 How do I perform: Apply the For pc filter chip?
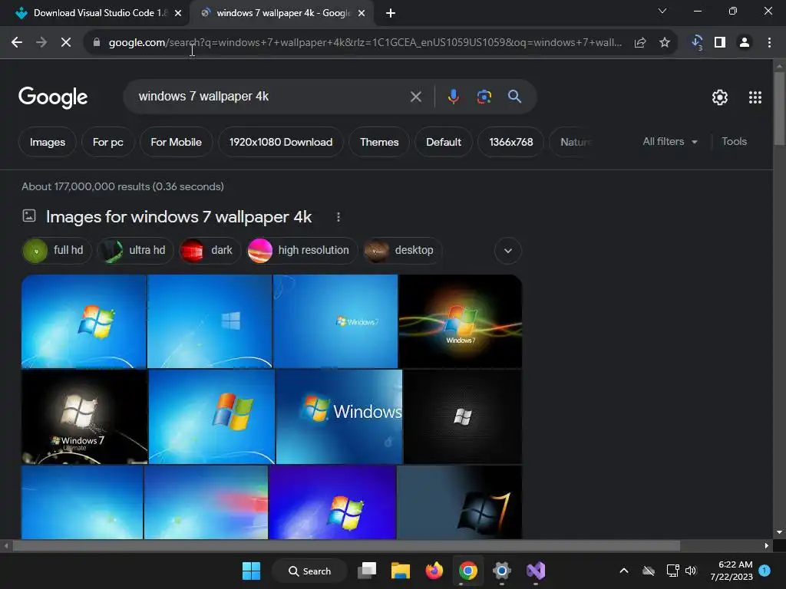pos(107,142)
